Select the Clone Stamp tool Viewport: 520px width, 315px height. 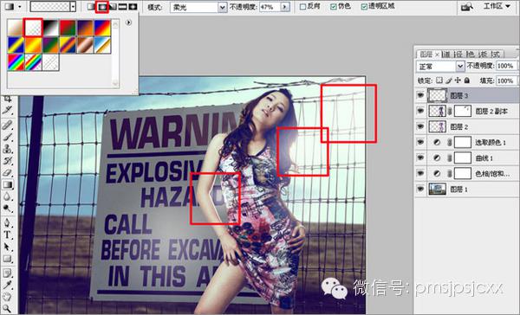coord(7,149)
